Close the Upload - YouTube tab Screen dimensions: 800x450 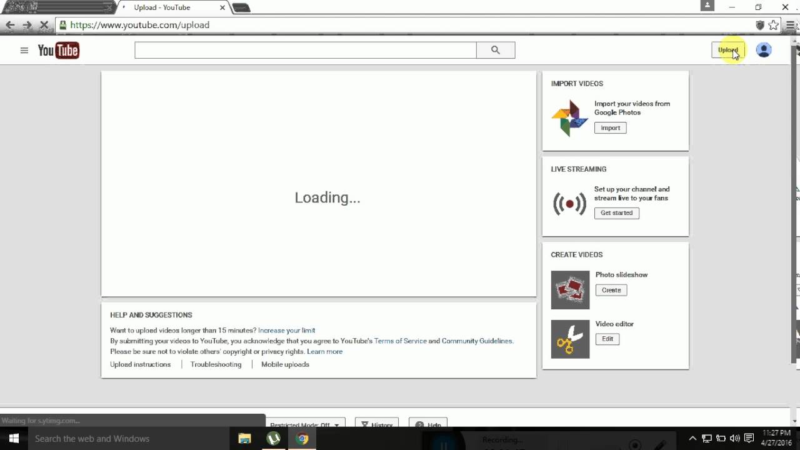coord(222,7)
